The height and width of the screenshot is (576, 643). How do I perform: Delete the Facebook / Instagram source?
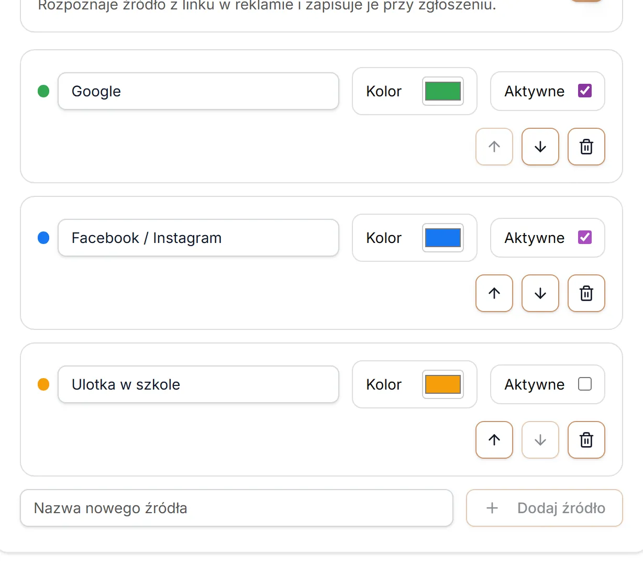tap(586, 293)
